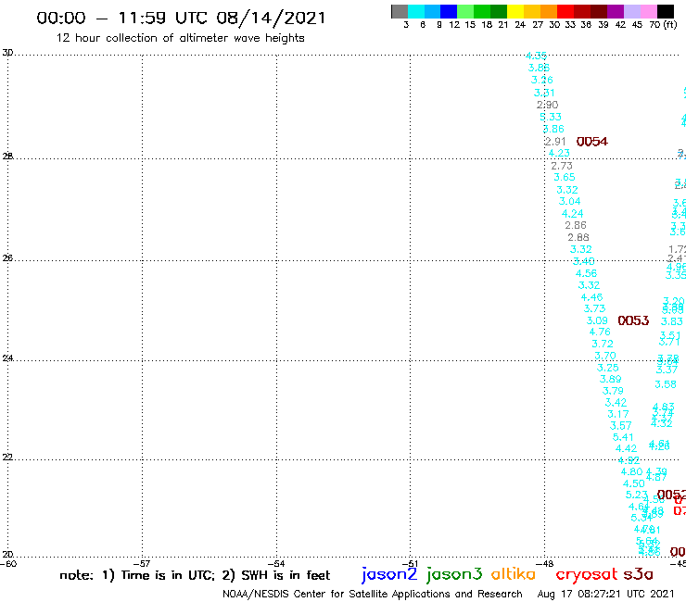This screenshot has width=686, height=602.
Task: Click the cyan wave height value 4.56
Action: [x=586, y=273]
